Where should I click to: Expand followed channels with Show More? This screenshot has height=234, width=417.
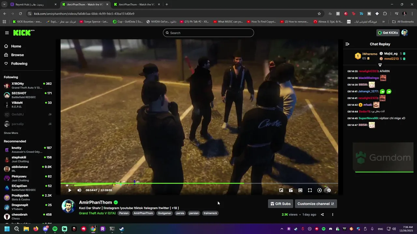click(11, 133)
